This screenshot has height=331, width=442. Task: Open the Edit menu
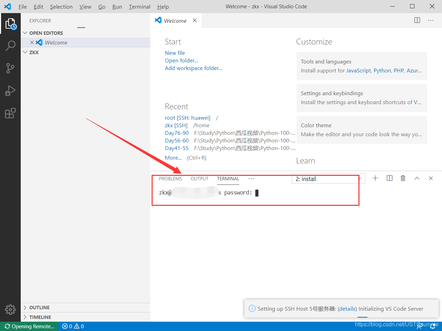click(38, 7)
